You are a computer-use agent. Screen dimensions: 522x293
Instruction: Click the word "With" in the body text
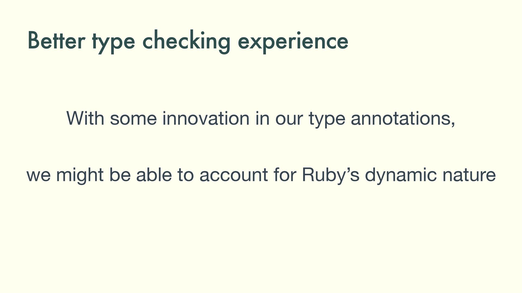pyautogui.click(x=85, y=118)
